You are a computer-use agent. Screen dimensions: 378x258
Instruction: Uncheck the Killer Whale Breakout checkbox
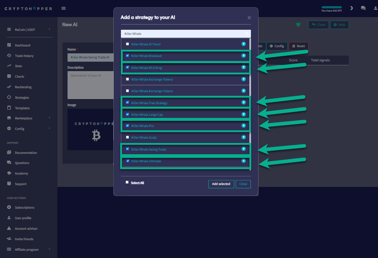[127, 56]
